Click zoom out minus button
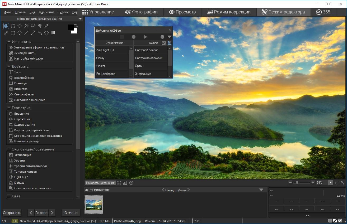Screen dimensions: 347x224 pyautogui.click(x=290, y=182)
